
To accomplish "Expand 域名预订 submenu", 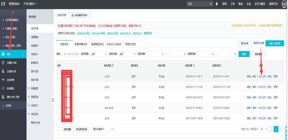I will [x=34, y=106].
